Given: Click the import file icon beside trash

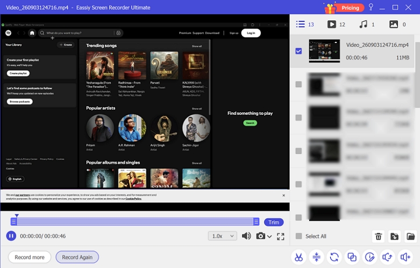Looking at the screenshot, I should point(394,236).
